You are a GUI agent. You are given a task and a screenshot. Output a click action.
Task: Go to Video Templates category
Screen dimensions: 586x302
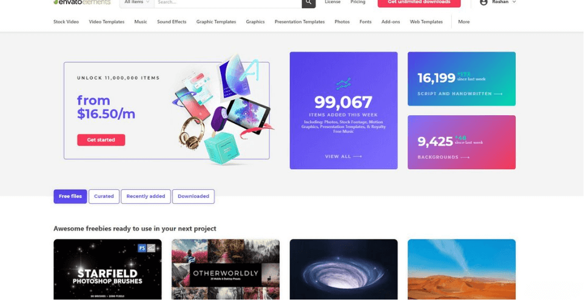(107, 22)
